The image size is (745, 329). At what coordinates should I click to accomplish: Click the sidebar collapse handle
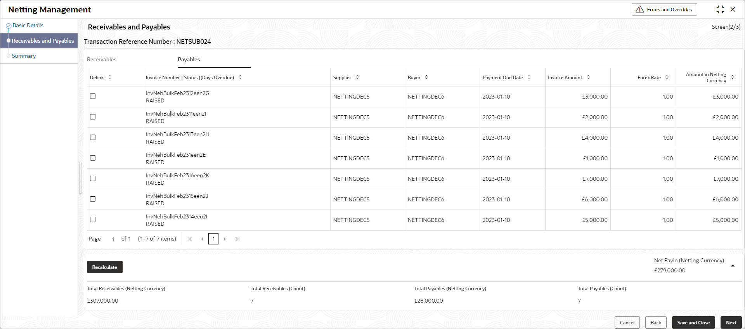80,178
